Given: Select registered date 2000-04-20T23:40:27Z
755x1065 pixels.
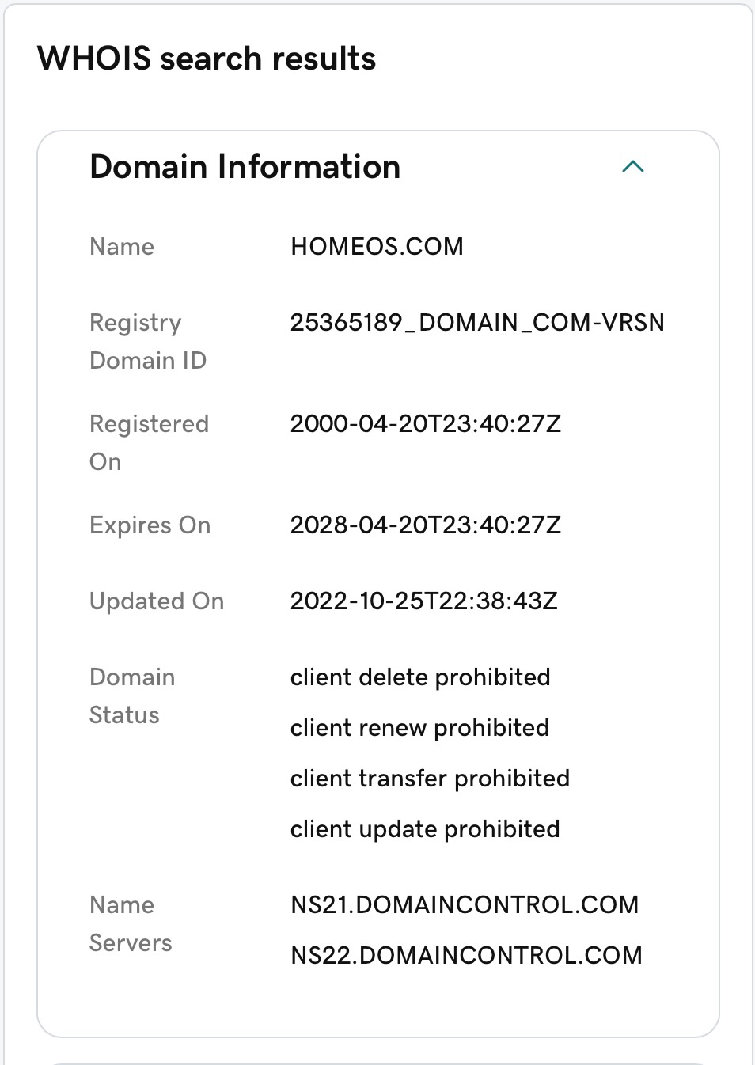Looking at the screenshot, I should tap(426, 424).
